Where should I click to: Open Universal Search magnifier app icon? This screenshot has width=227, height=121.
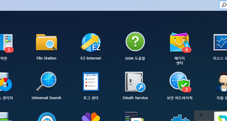[x=46, y=82]
